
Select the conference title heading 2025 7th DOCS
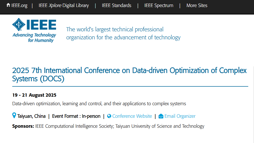tap(129, 75)
